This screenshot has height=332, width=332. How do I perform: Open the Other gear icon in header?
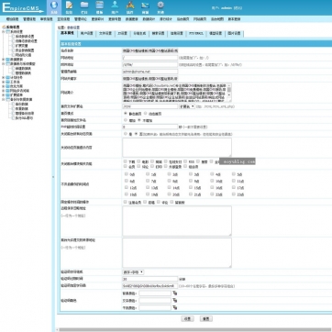(160, 6)
